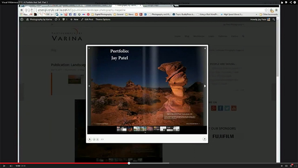Open the New content menu

tap(74, 19)
